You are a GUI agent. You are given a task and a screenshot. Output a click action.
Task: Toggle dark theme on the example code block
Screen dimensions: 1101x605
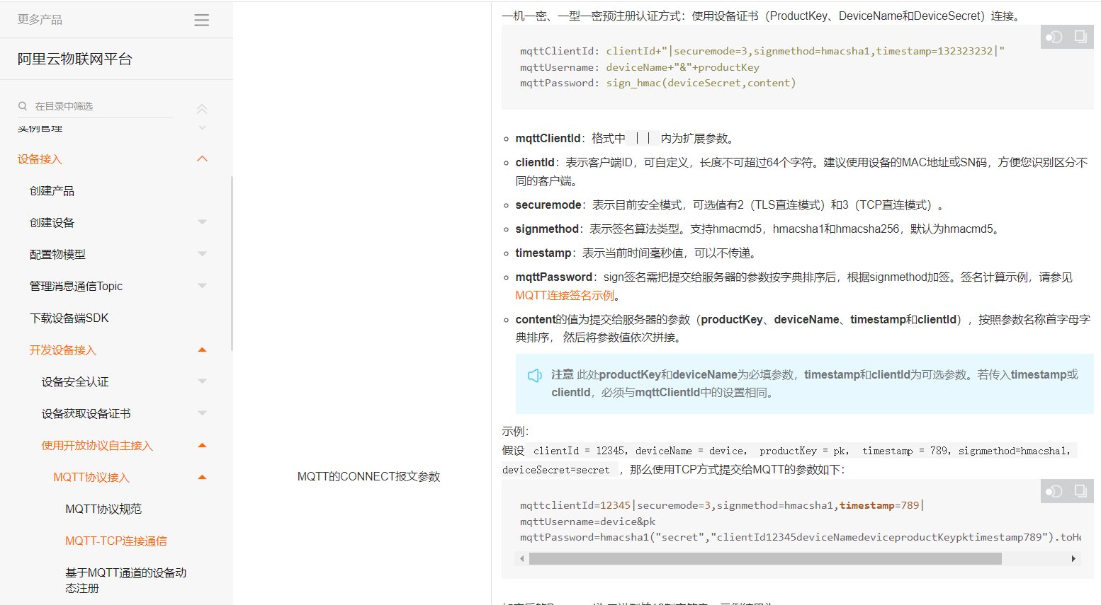1054,491
